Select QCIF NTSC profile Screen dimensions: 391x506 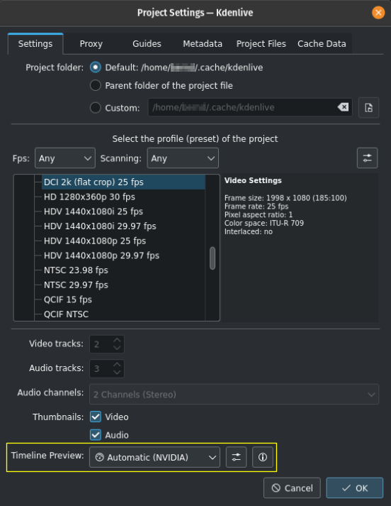click(123, 314)
